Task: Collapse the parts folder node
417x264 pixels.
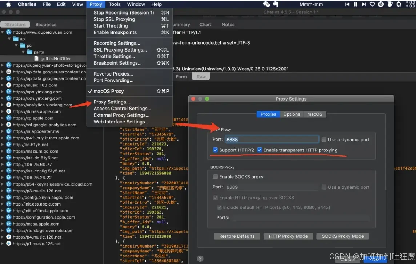Action: point(23,52)
